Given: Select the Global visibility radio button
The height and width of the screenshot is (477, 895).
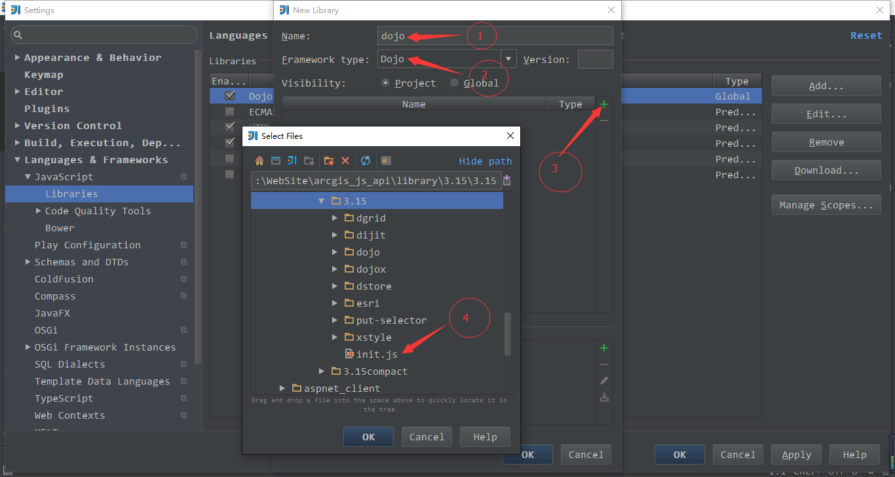Looking at the screenshot, I should pyautogui.click(x=455, y=83).
